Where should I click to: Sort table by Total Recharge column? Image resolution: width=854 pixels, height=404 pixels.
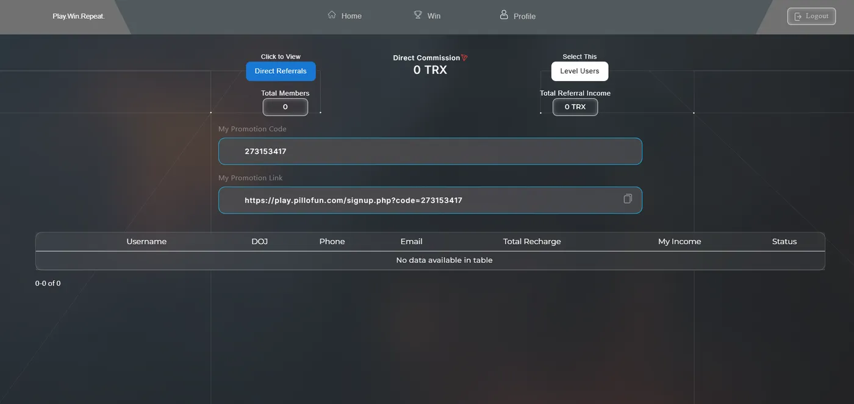pos(532,242)
